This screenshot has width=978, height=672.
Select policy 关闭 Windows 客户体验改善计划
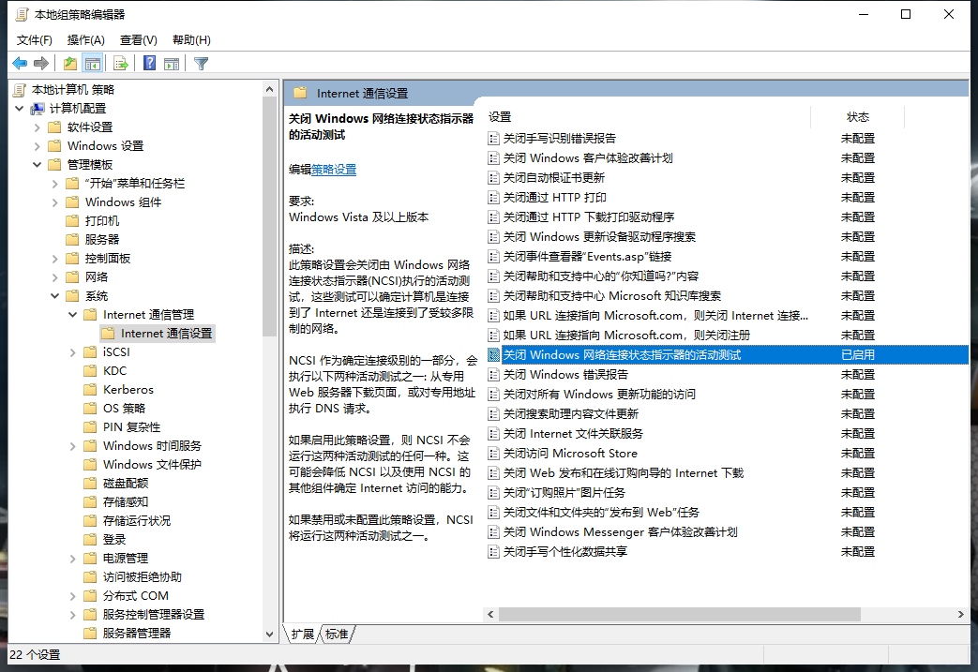(588, 158)
